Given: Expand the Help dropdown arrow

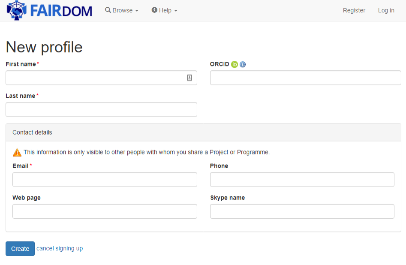Looking at the screenshot, I should [176, 10].
